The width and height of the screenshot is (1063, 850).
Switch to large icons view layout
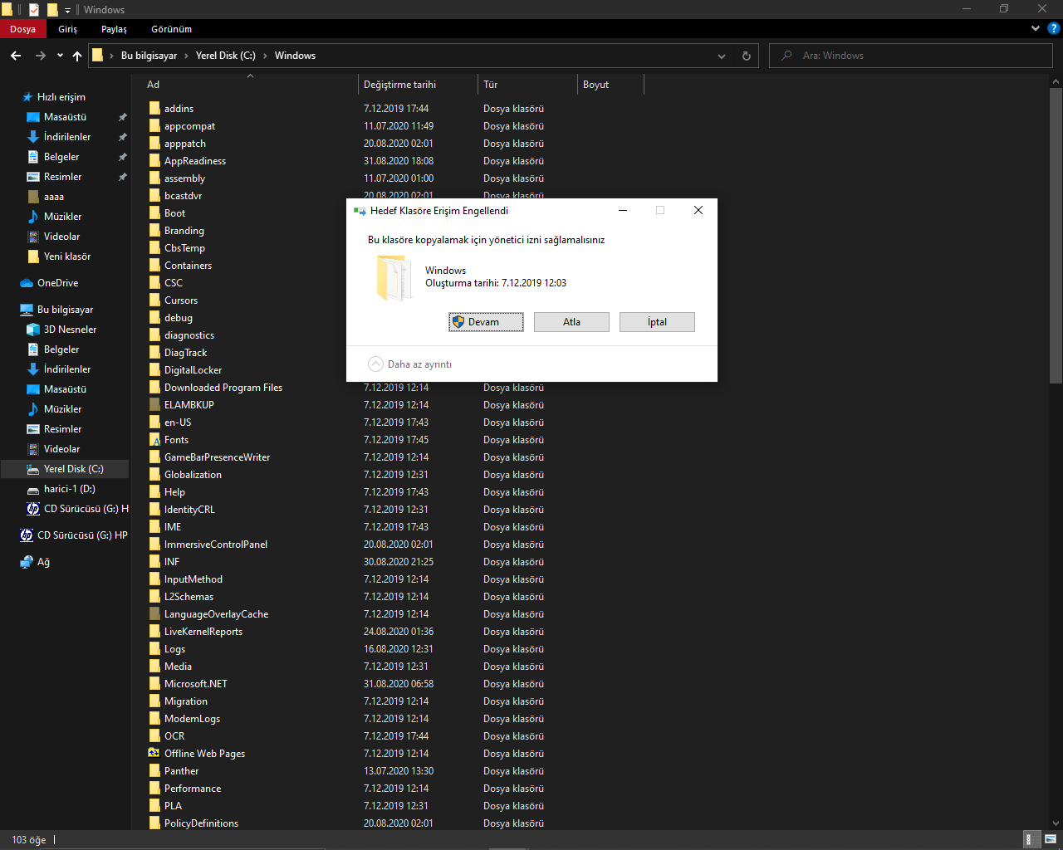[x=1051, y=839]
